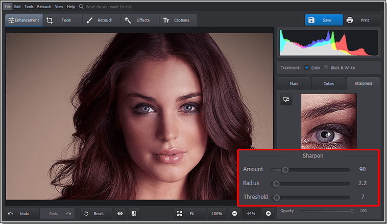Open the View menu

click(59, 7)
